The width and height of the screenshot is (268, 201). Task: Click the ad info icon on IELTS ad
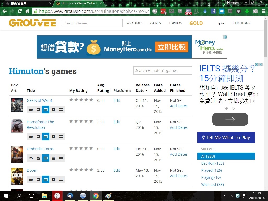point(256,64)
